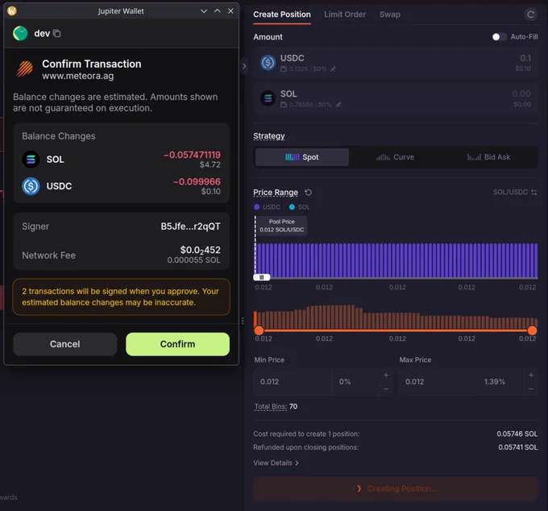Swap SOL/USDC pair direction icon

(x=534, y=193)
